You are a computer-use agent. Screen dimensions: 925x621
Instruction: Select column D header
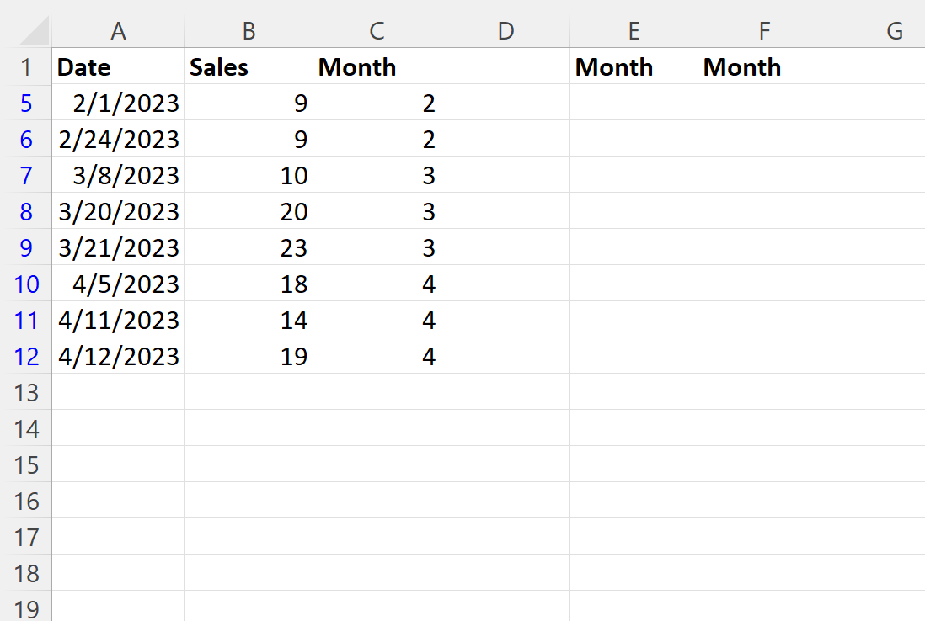505,30
